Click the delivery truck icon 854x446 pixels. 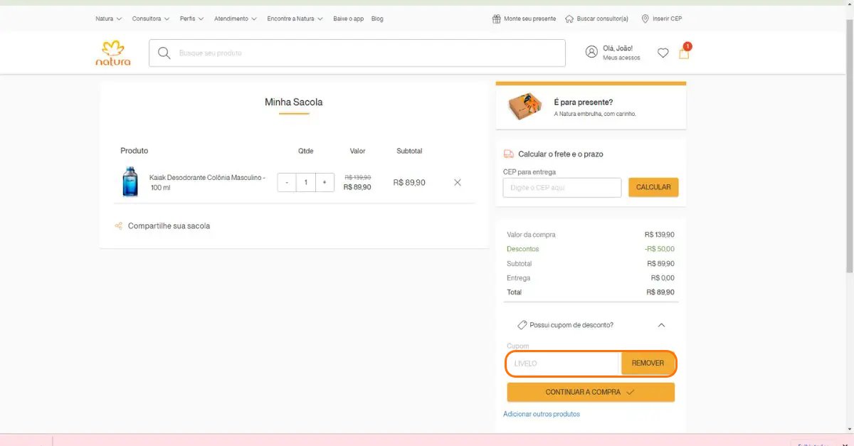point(508,154)
